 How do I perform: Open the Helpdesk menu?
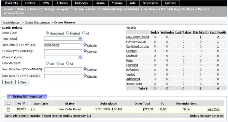click(81, 3)
